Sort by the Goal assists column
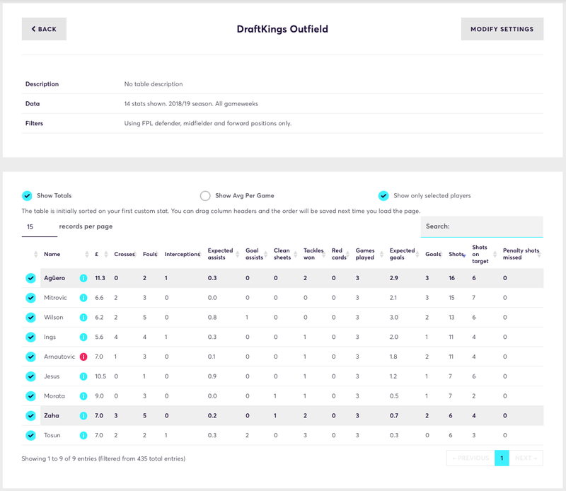 256,254
